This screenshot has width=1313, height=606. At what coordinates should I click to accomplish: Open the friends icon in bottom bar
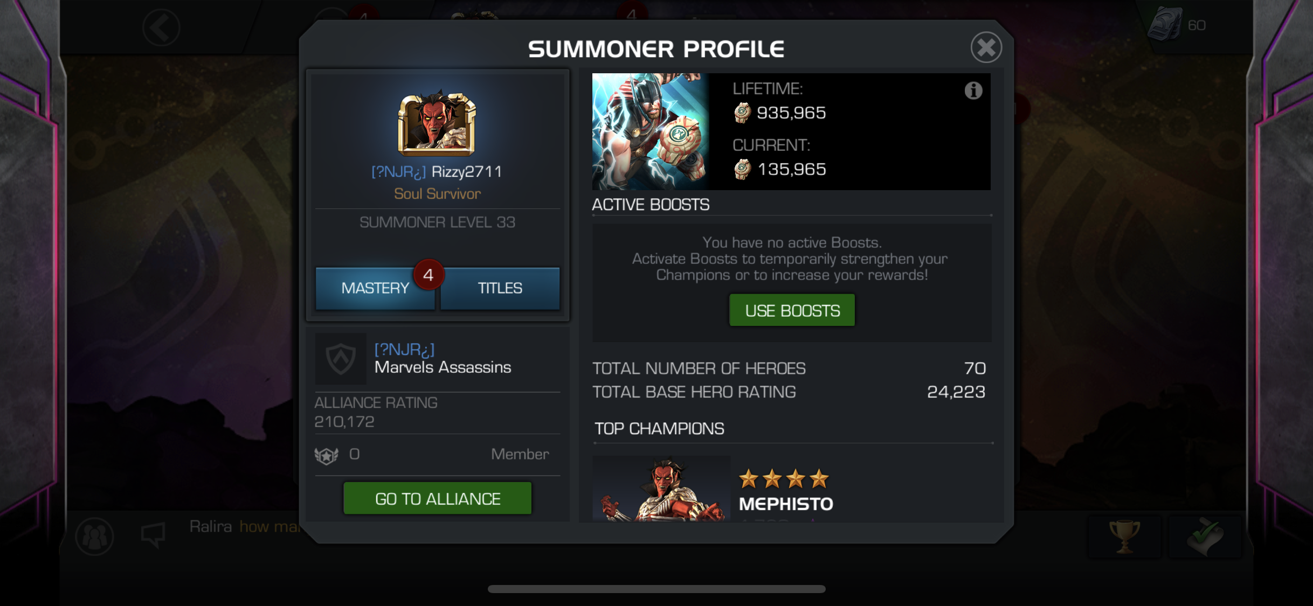[x=95, y=536]
